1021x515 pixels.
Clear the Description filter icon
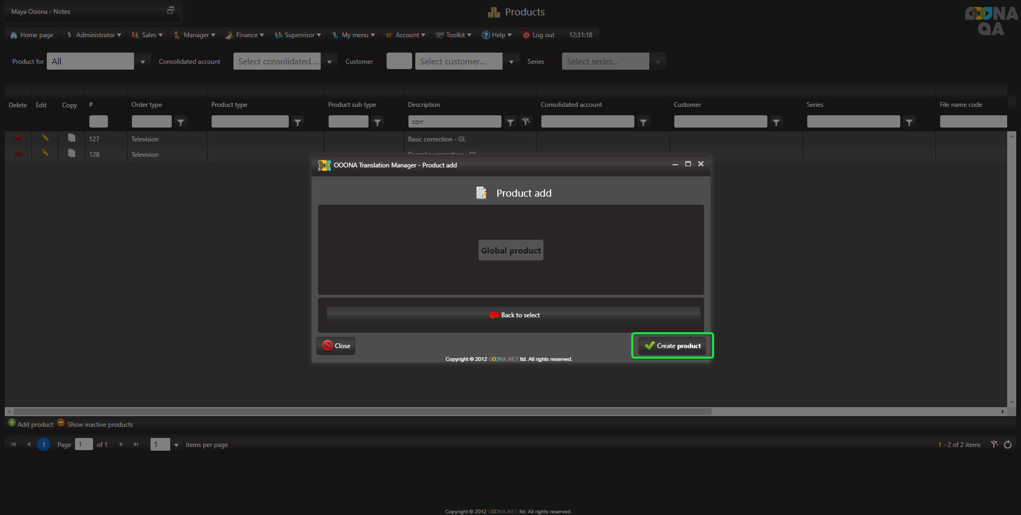(526, 122)
